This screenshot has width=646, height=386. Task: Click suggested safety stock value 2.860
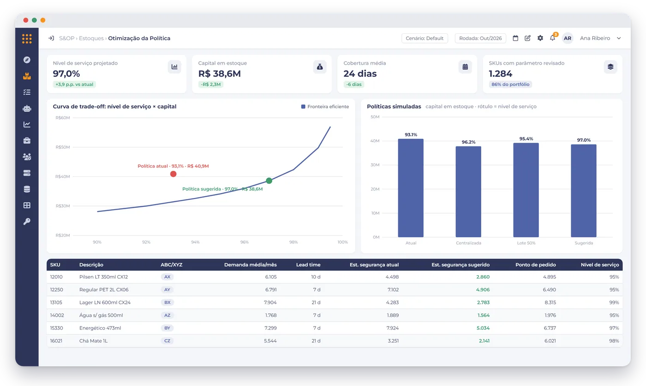(x=483, y=277)
